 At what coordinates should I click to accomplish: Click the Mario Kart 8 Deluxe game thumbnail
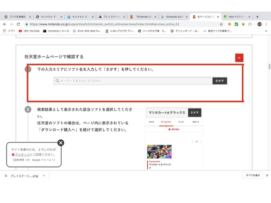point(159,151)
